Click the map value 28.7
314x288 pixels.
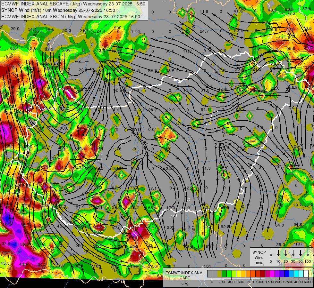pos(153,110)
